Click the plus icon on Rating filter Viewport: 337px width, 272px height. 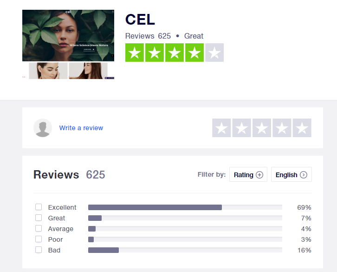click(x=259, y=175)
